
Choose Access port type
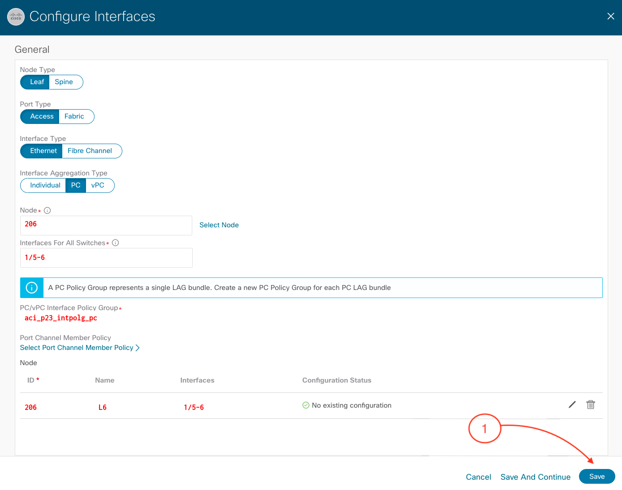tap(41, 116)
